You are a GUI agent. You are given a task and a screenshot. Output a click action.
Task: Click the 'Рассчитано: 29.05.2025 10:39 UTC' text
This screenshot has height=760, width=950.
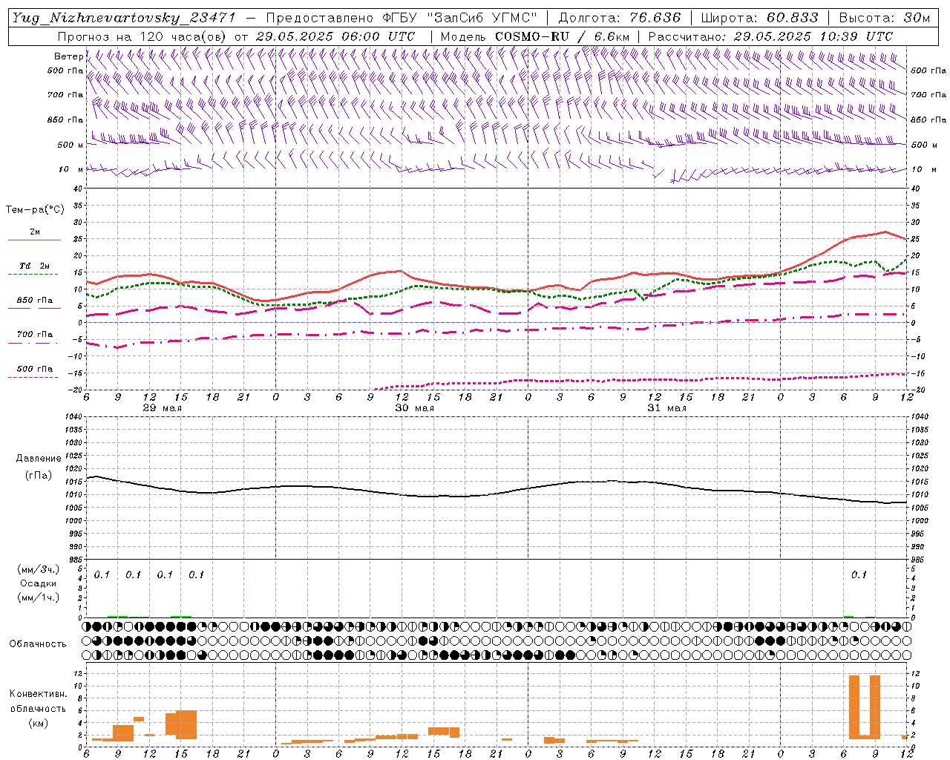770,36
